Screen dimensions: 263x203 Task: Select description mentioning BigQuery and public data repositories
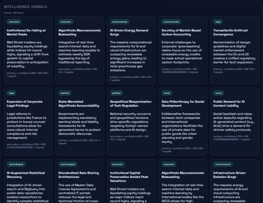[x=28, y=193]
